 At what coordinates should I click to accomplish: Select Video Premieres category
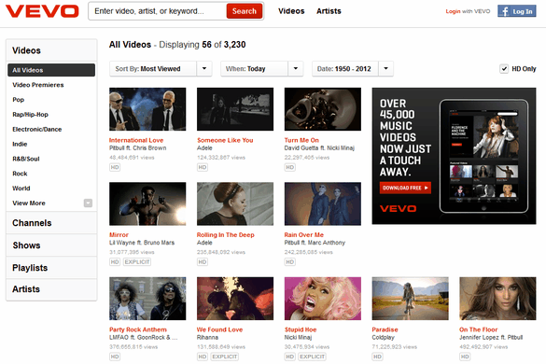pos(38,85)
